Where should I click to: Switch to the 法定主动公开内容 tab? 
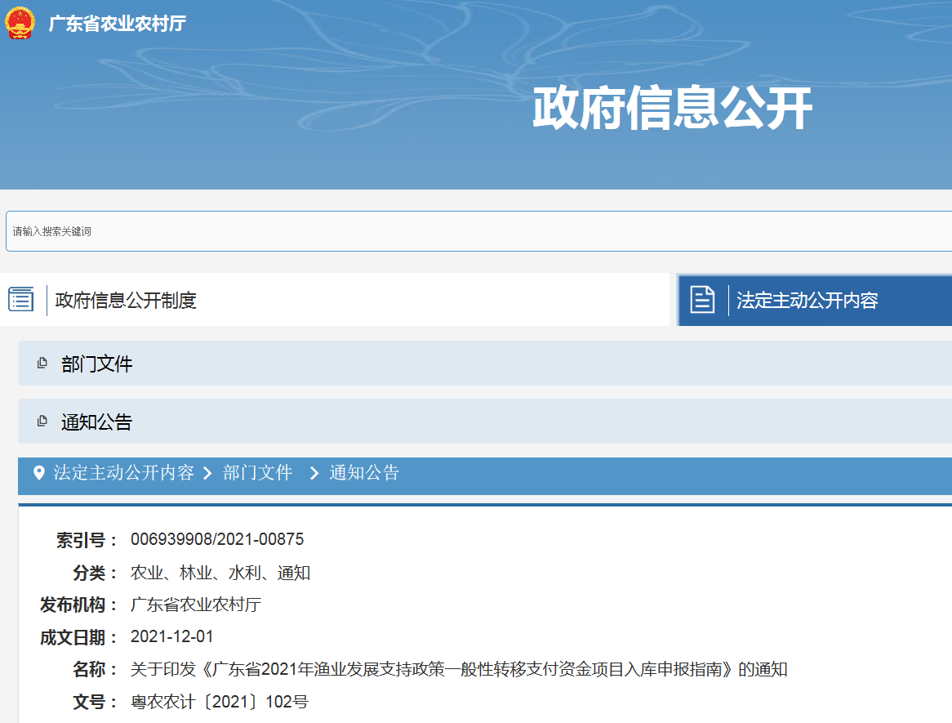pyautogui.click(x=807, y=301)
